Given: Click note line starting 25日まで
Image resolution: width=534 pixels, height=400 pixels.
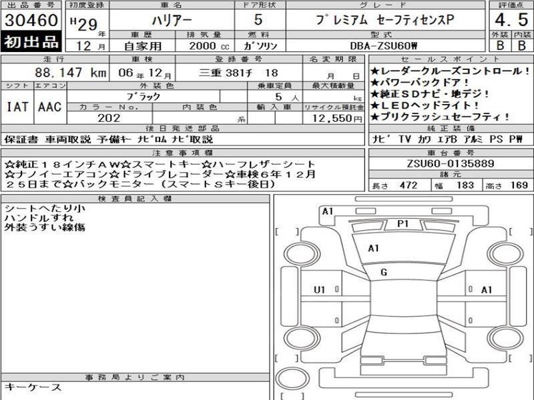Looking at the screenshot, I should pos(140,185).
